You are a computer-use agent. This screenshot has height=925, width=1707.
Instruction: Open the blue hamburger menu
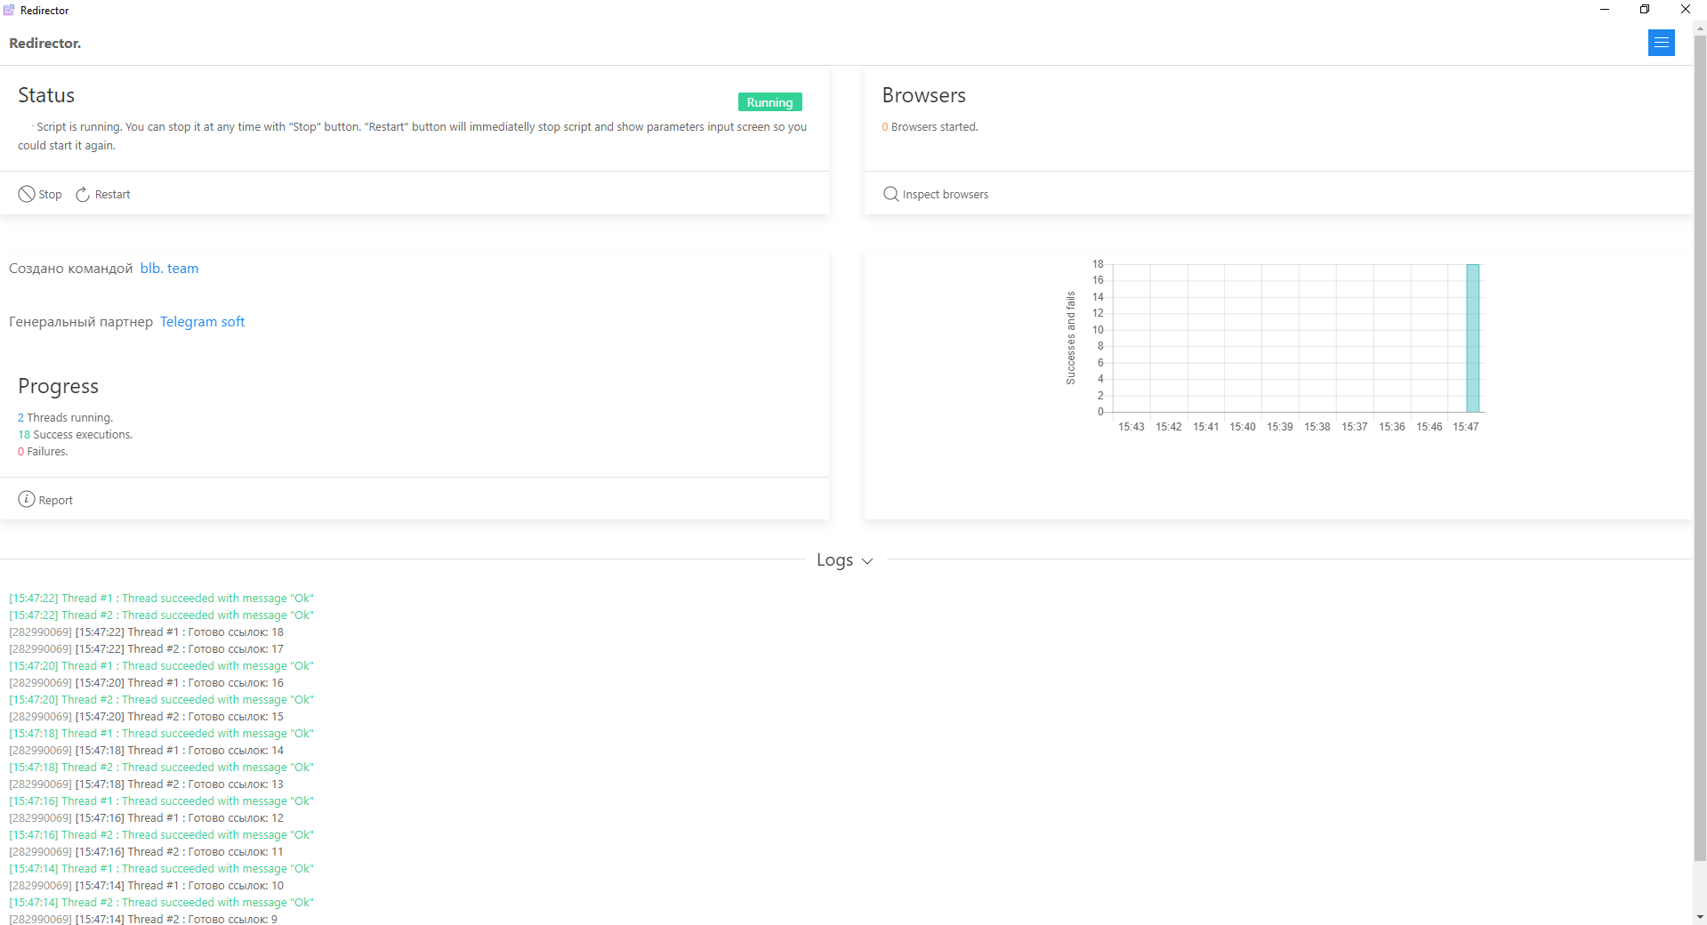[x=1661, y=43]
